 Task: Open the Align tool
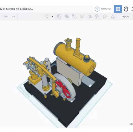coord(82,17)
